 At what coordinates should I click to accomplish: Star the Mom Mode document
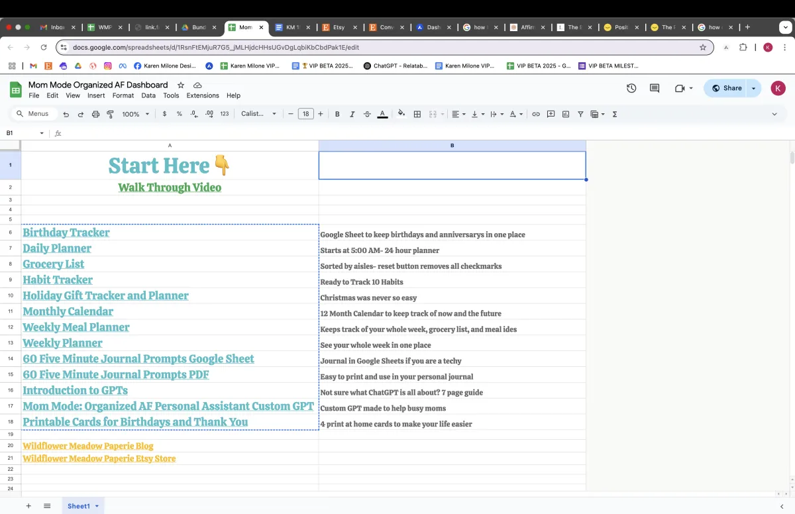tap(181, 85)
